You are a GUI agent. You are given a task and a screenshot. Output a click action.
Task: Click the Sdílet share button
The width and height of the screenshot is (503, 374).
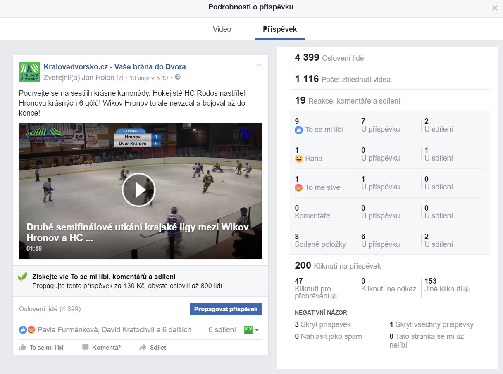tap(153, 348)
